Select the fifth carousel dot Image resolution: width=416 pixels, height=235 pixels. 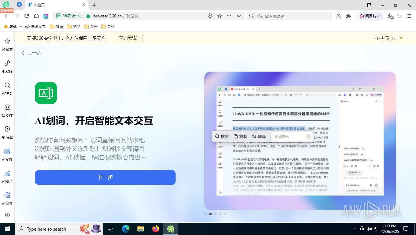[x=225, y=214]
